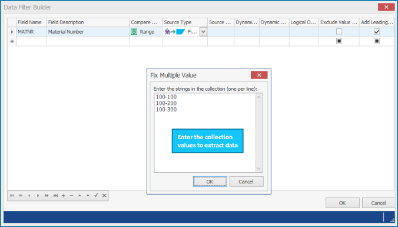Click the MATNR field name cell

(x=31, y=32)
